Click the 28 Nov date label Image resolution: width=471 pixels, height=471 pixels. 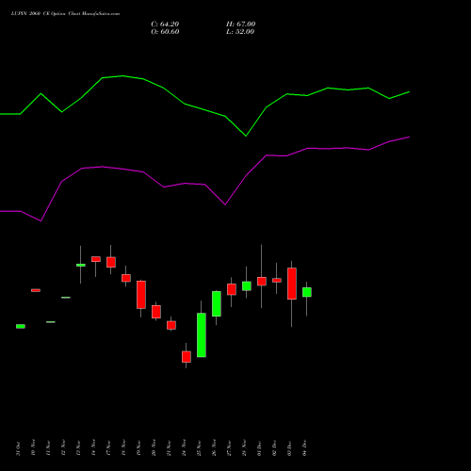(244, 447)
